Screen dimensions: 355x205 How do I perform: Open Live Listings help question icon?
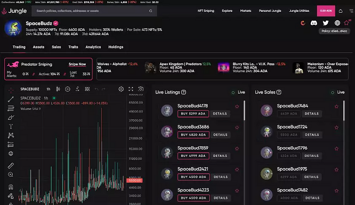pos(184,92)
